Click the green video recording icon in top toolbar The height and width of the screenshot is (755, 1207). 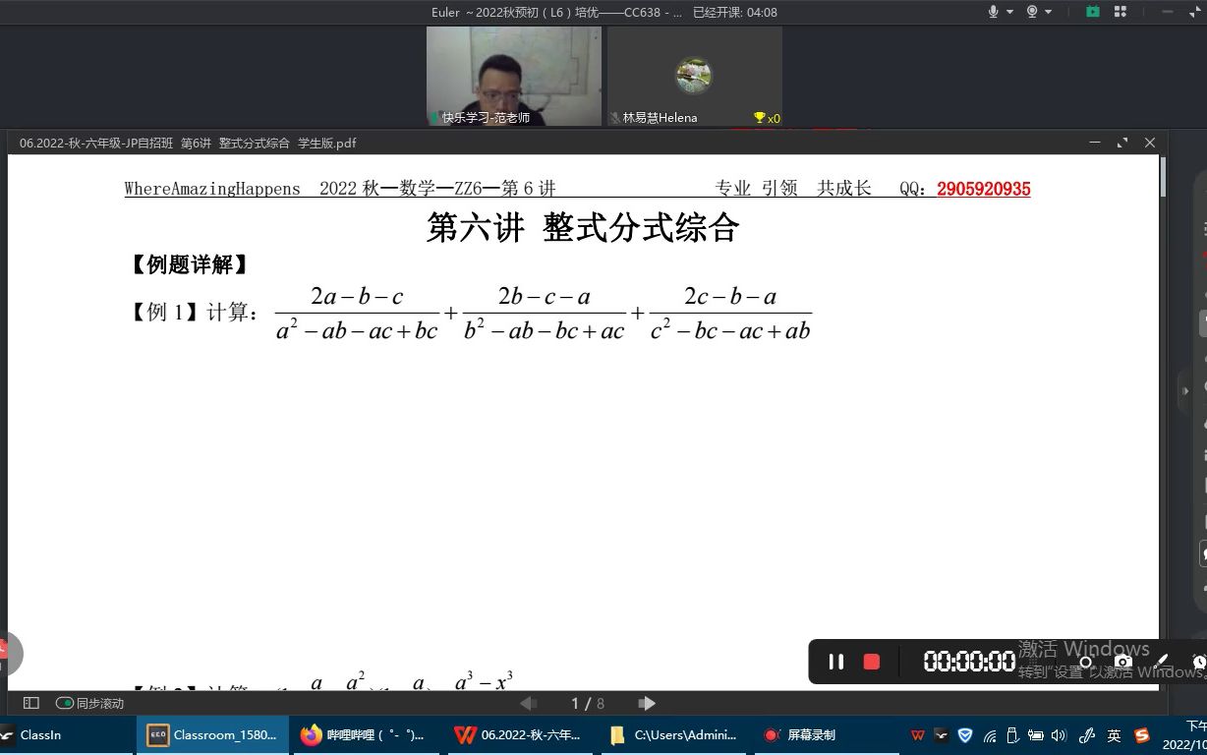point(1092,12)
